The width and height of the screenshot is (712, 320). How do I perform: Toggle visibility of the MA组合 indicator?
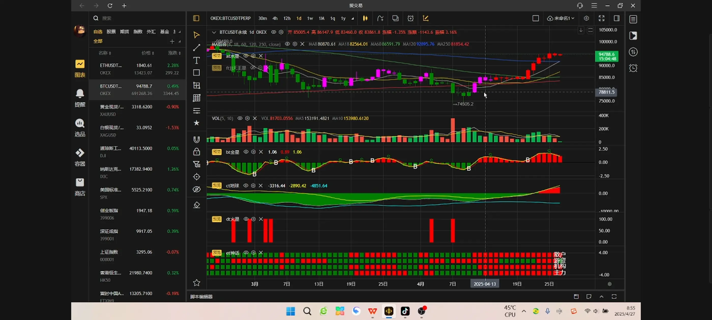coord(287,44)
